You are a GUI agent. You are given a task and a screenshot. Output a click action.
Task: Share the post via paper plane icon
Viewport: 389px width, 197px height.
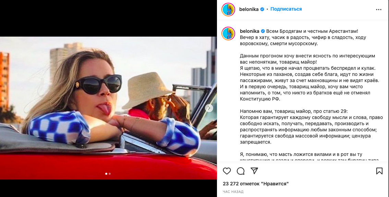click(x=254, y=171)
